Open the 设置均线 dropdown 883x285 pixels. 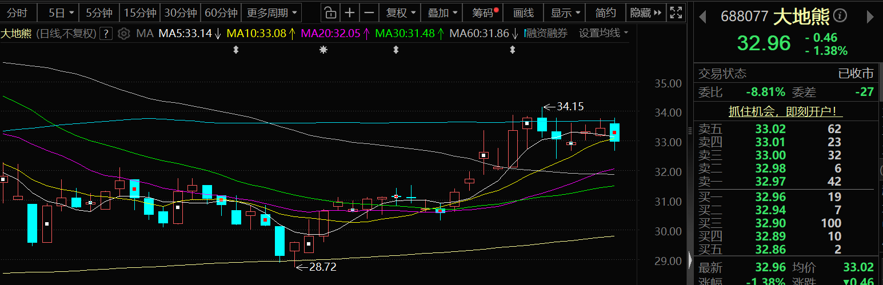(x=603, y=33)
